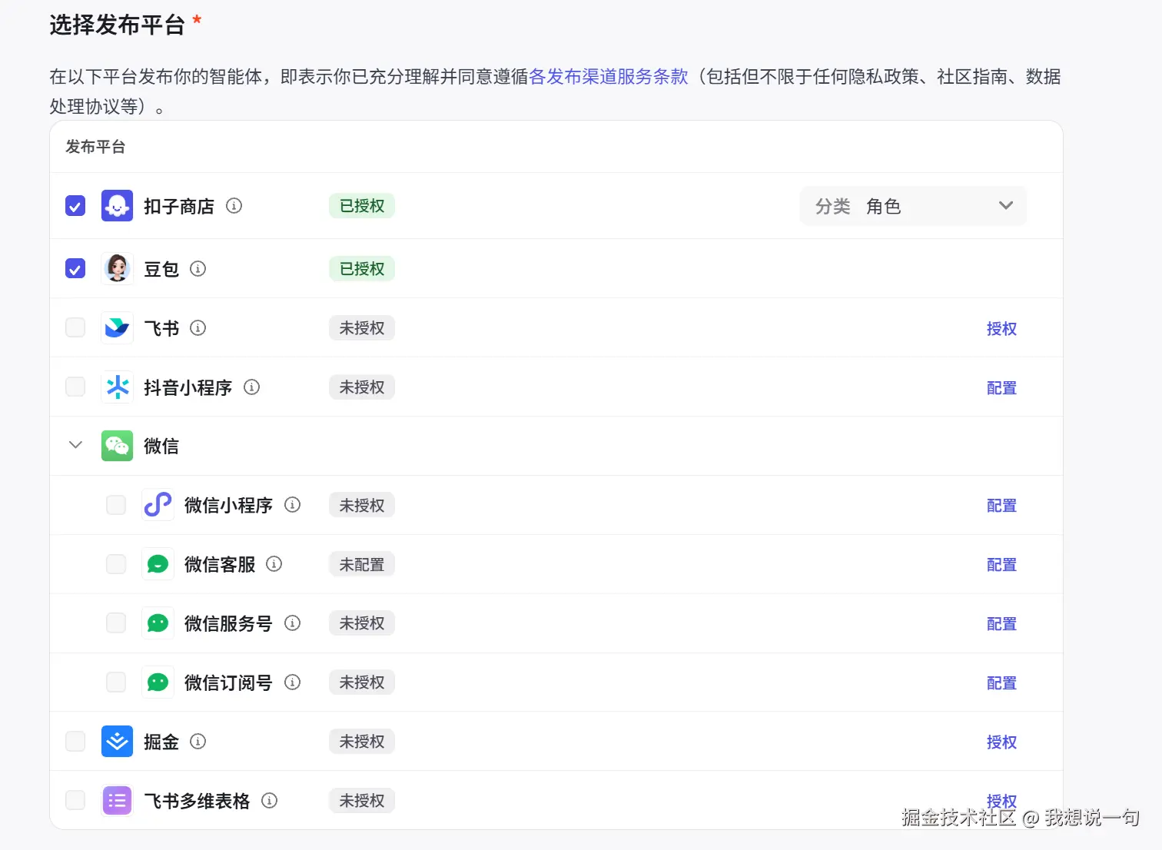Image resolution: width=1162 pixels, height=850 pixels.
Task: Open info icon beside 飞书 label
Action: (198, 328)
